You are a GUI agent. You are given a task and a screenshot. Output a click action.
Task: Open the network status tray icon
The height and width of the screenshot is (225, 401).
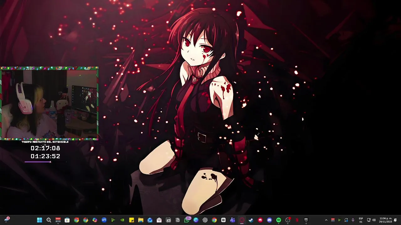tap(369, 220)
